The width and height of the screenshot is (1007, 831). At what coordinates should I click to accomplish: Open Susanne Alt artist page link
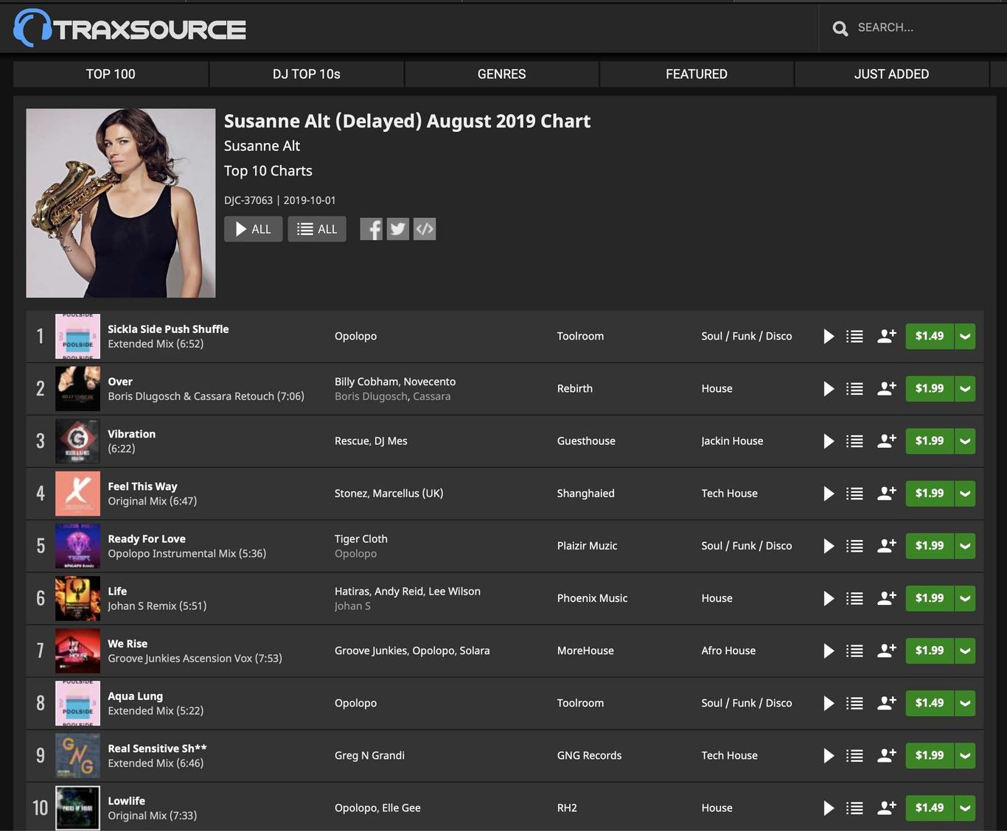point(262,146)
